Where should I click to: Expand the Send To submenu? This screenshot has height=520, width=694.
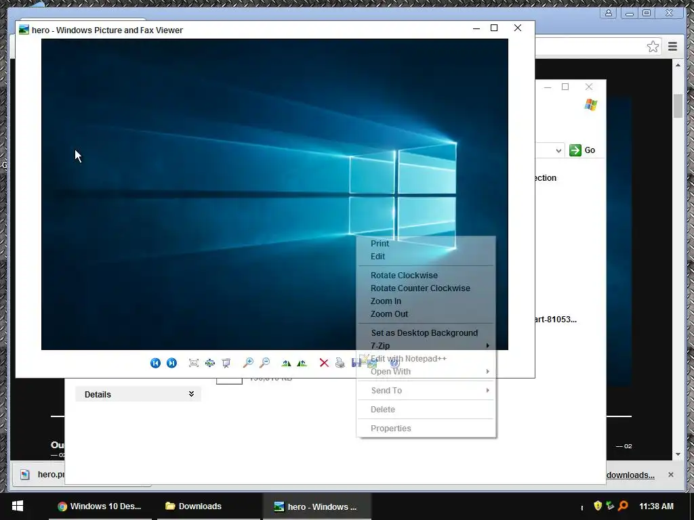tap(426, 391)
